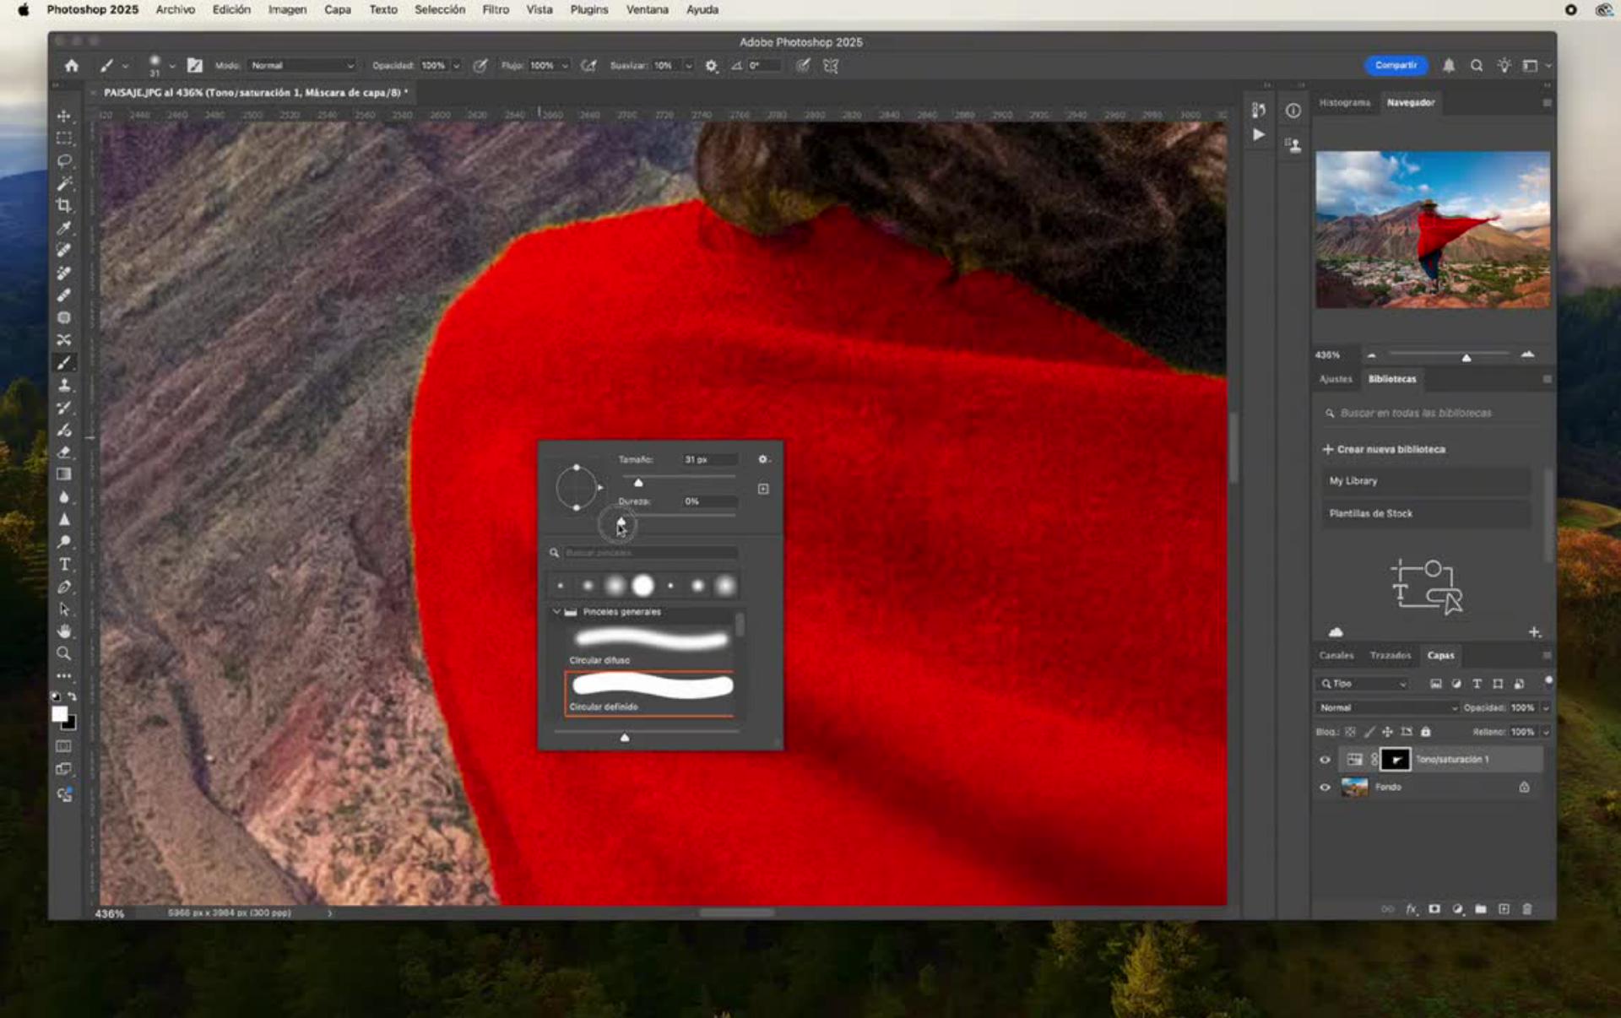Image resolution: width=1621 pixels, height=1018 pixels.
Task: Open brush popup settings gear
Action: (762, 459)
